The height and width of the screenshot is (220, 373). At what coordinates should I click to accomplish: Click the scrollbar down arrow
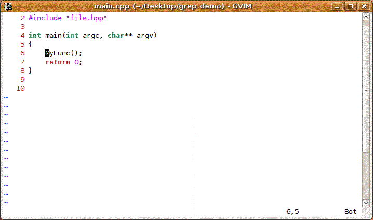tap(366, 203)
